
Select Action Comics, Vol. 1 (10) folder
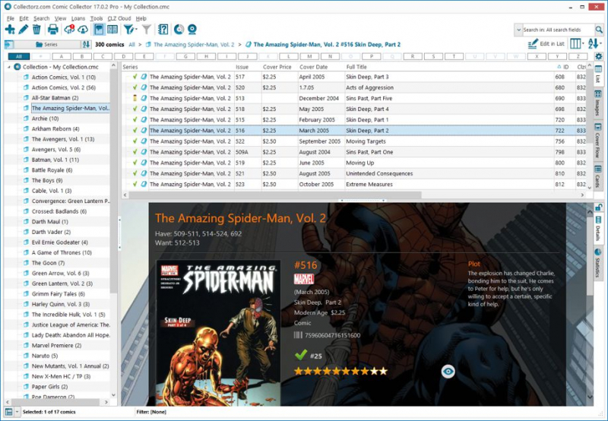point(64,78)
